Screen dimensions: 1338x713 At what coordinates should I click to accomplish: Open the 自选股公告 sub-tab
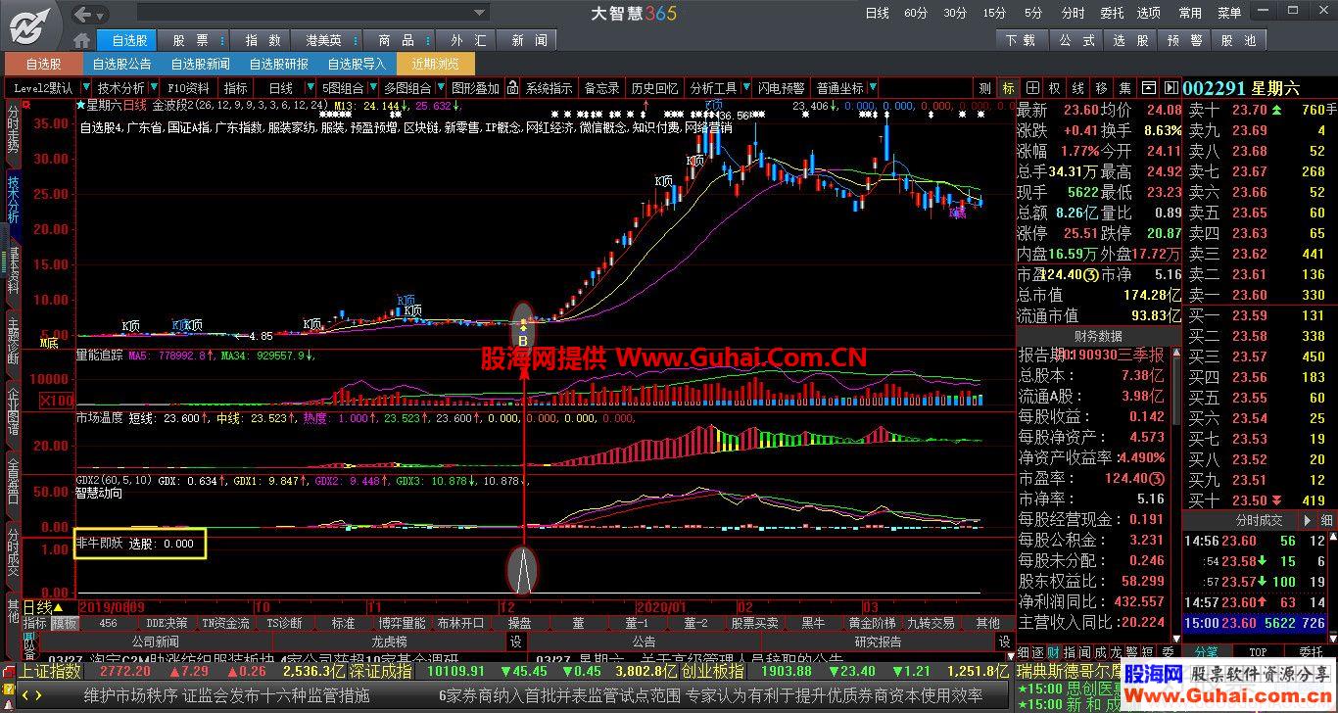point(121,64)
